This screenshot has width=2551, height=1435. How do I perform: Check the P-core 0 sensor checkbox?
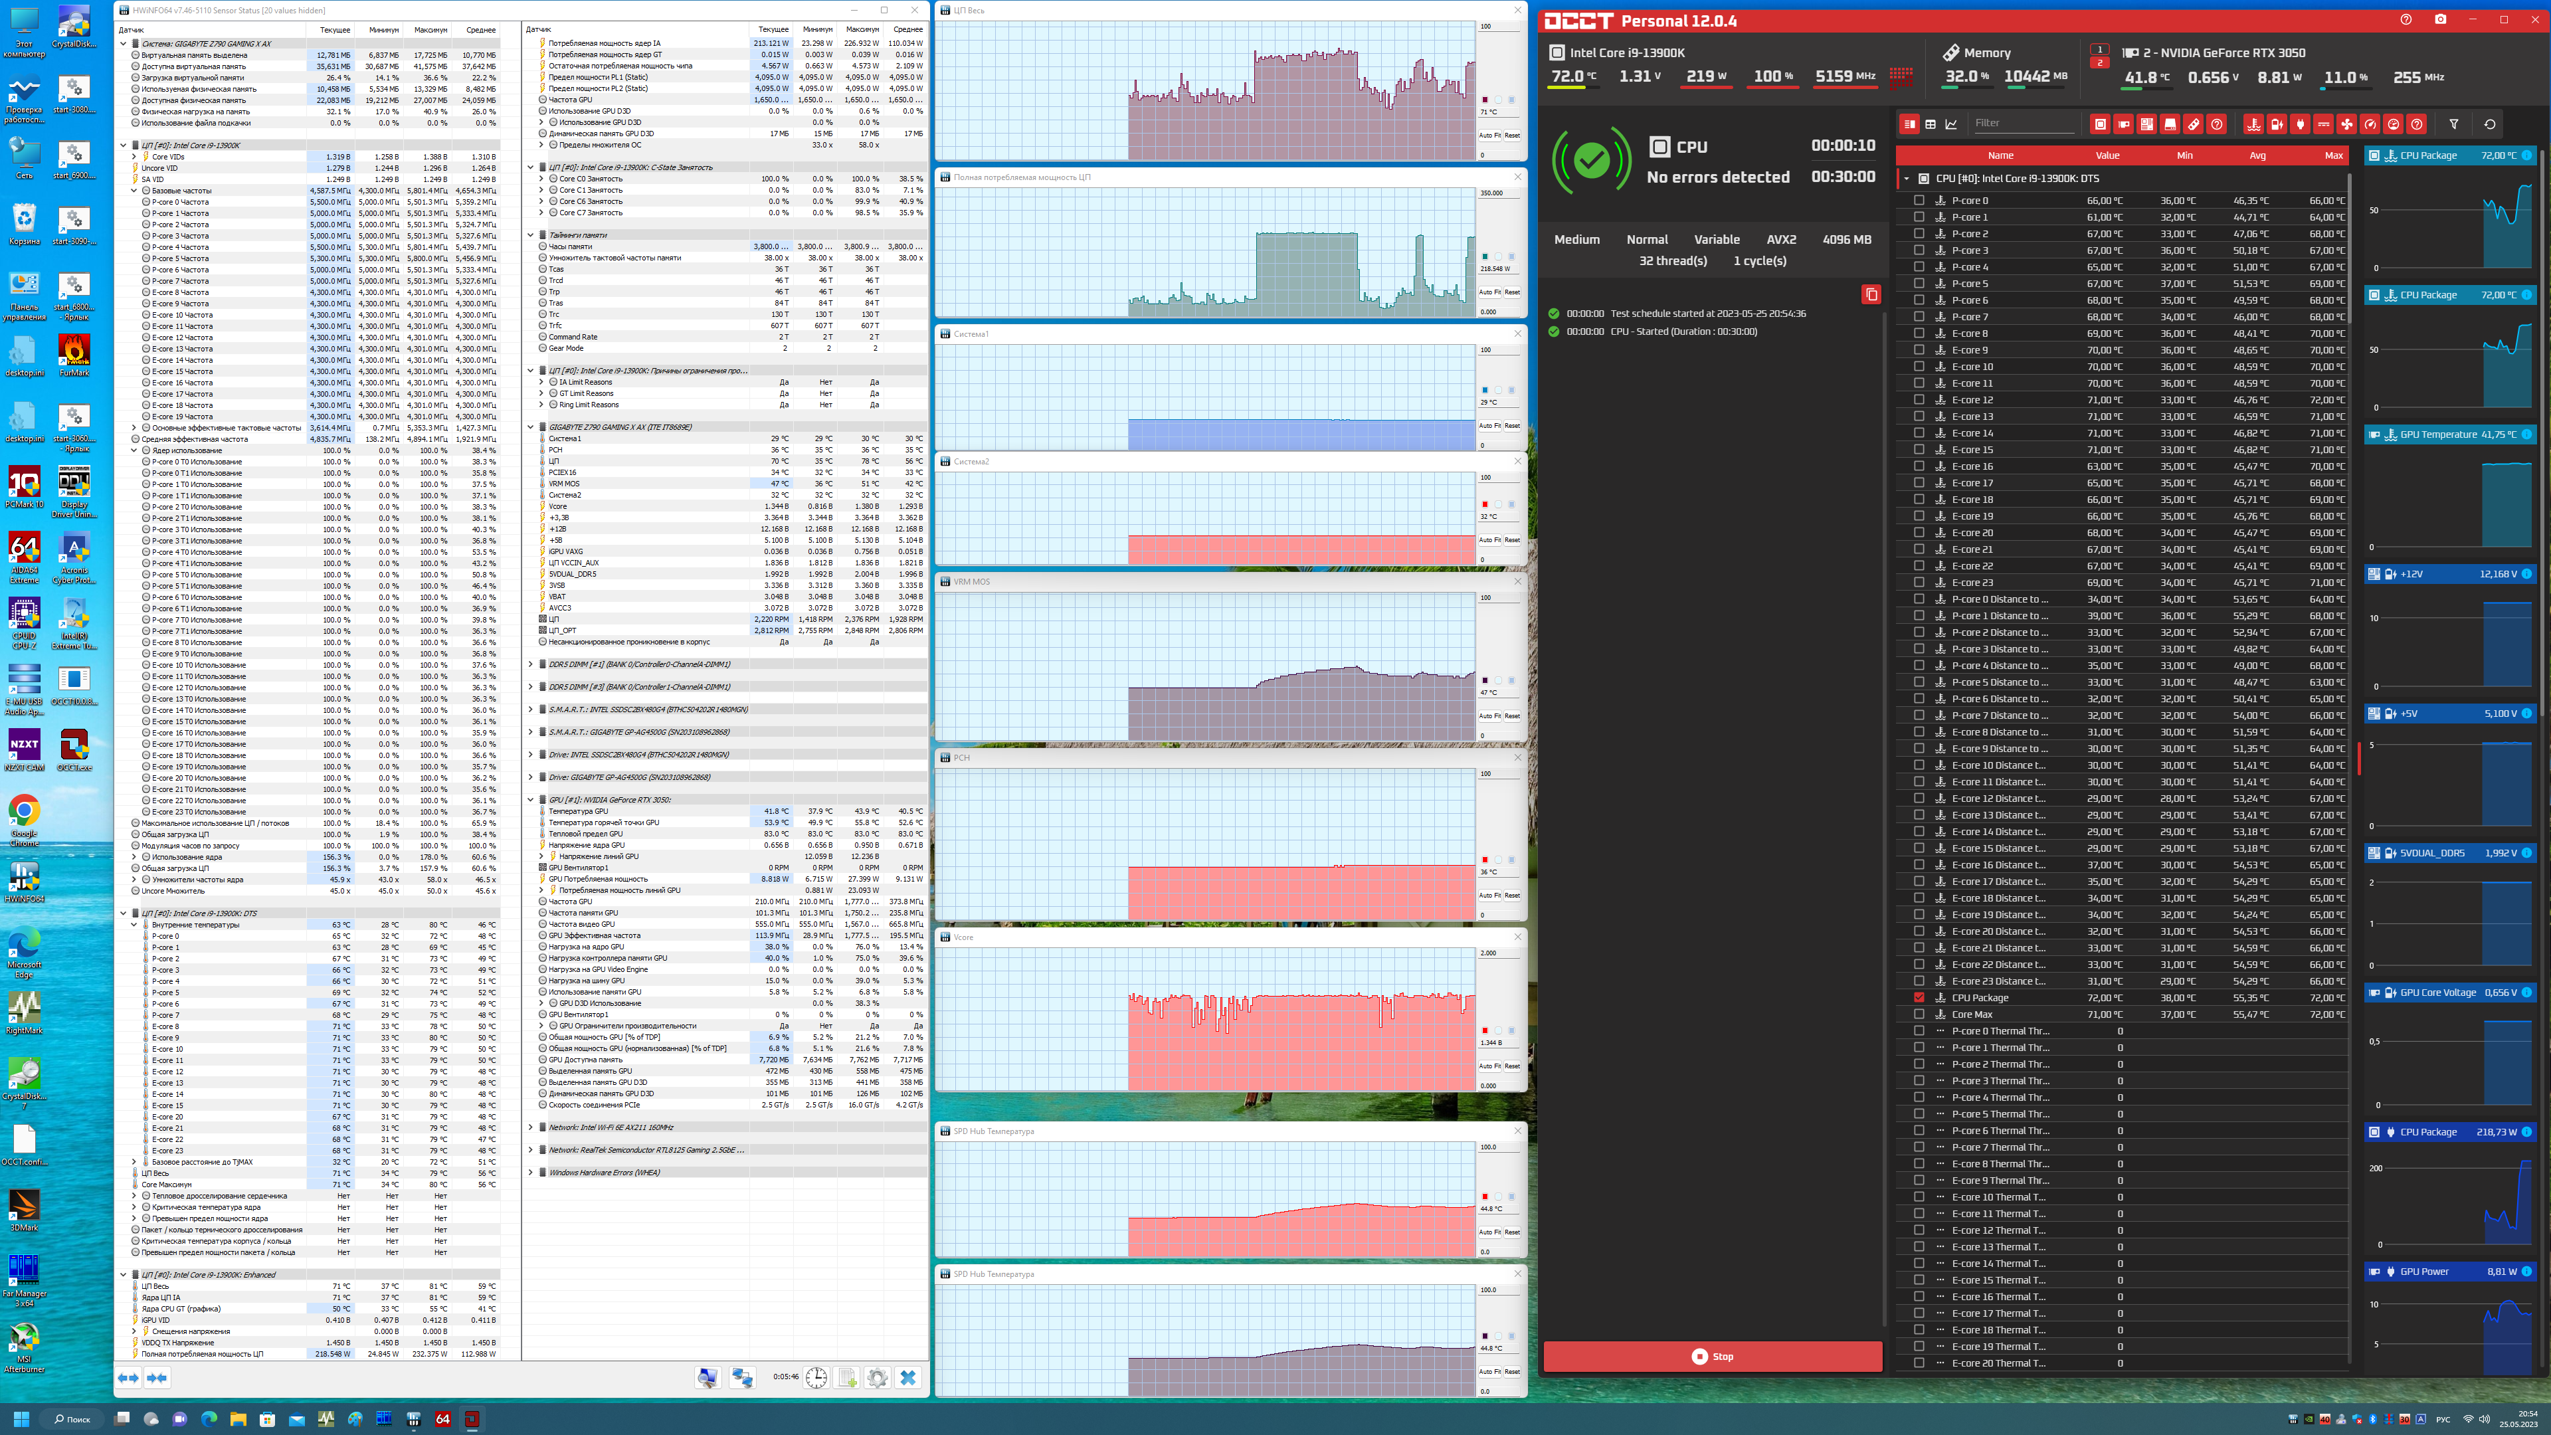point(1919,200)
